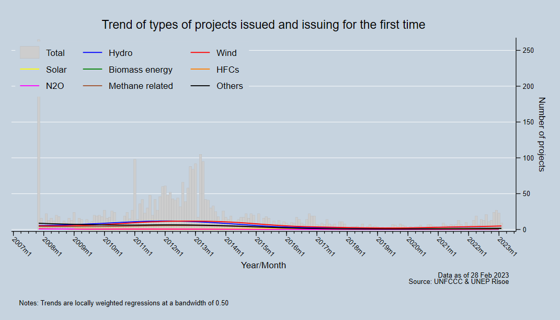Image resolution: width=560 pixels, height=320 pixels.
Task: Toggle the Wind series label
Action: click(x=227, y=53)
